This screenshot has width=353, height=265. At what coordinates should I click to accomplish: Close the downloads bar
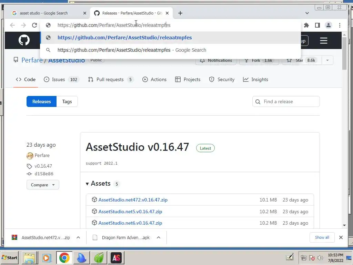click(x=341, y=237)
